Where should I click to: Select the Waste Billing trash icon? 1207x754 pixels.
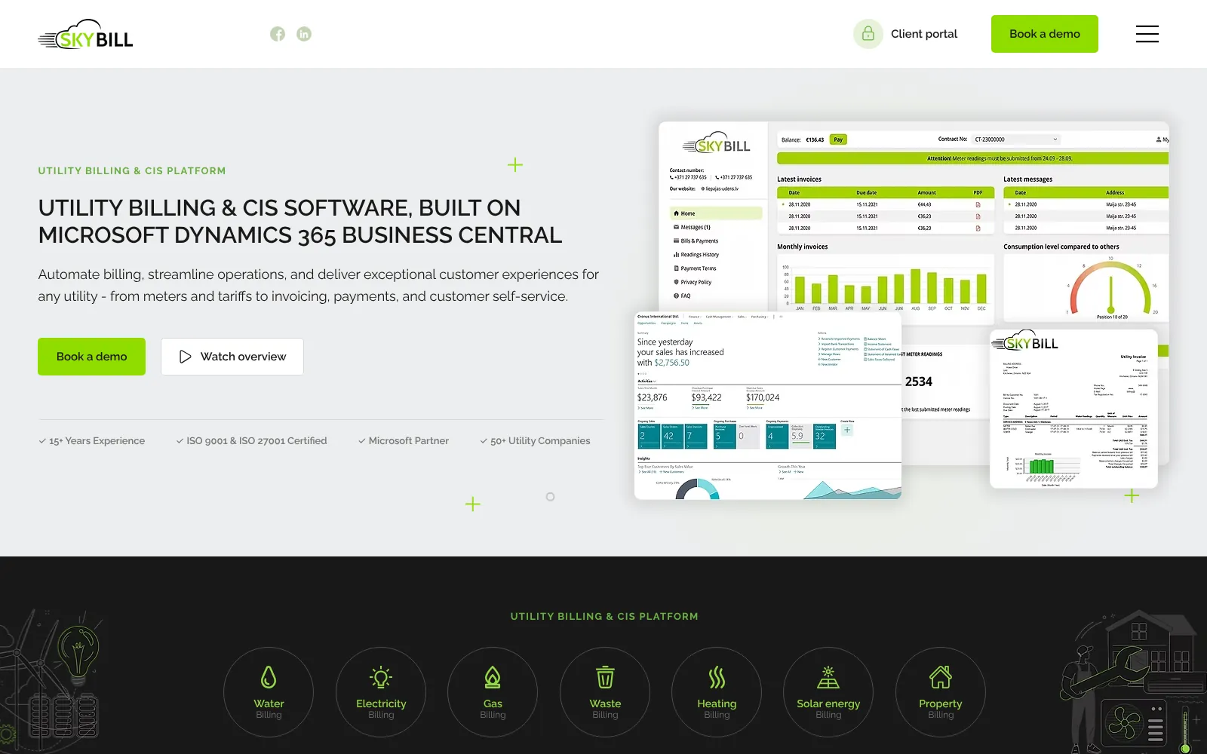tap(605, 677)
